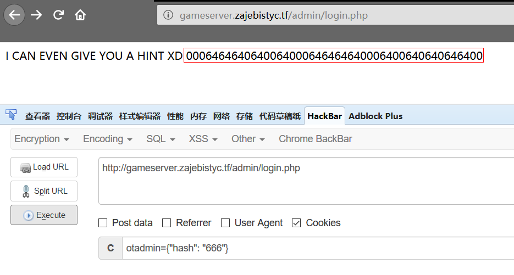Click the Load URL button
The height and width of the screenshot is (275, 514).
44,167
